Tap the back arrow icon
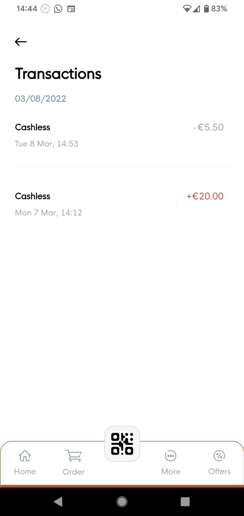The width and height of the screenshot is (244, 516). 21,42
